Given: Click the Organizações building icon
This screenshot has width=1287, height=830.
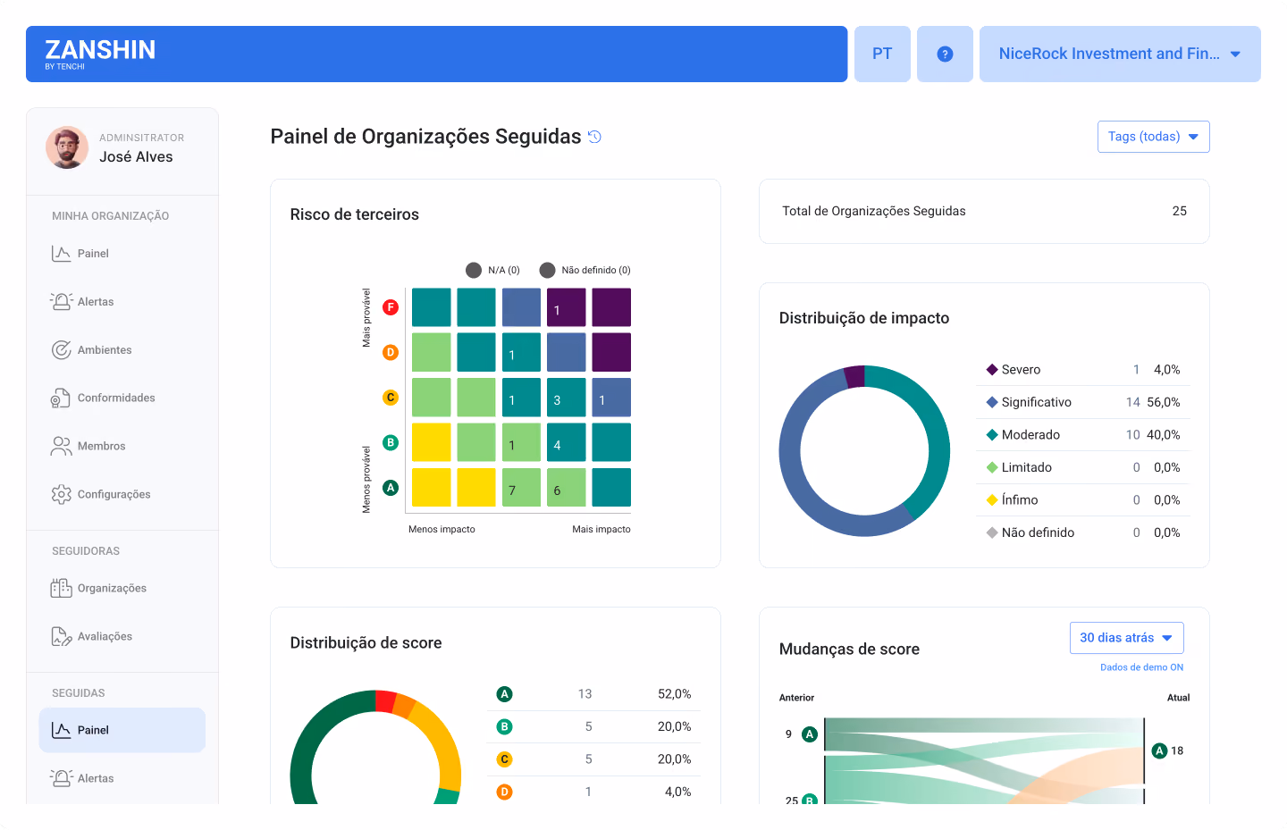Looking at the screenshot, I should click(x=61, y=589).
